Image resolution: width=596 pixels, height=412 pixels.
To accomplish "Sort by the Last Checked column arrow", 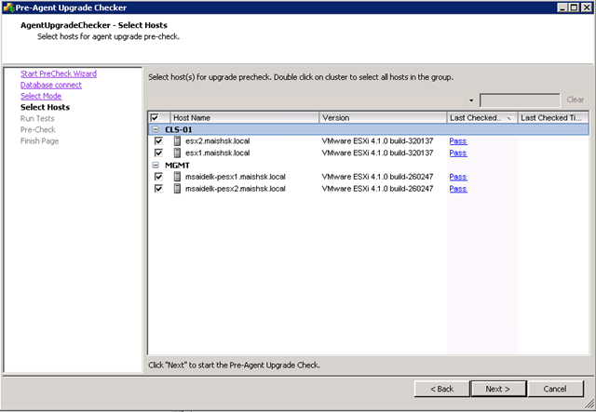I will (509, 118).
